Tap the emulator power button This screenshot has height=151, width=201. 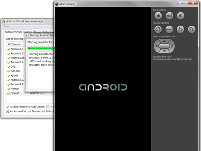coord(181,16)
